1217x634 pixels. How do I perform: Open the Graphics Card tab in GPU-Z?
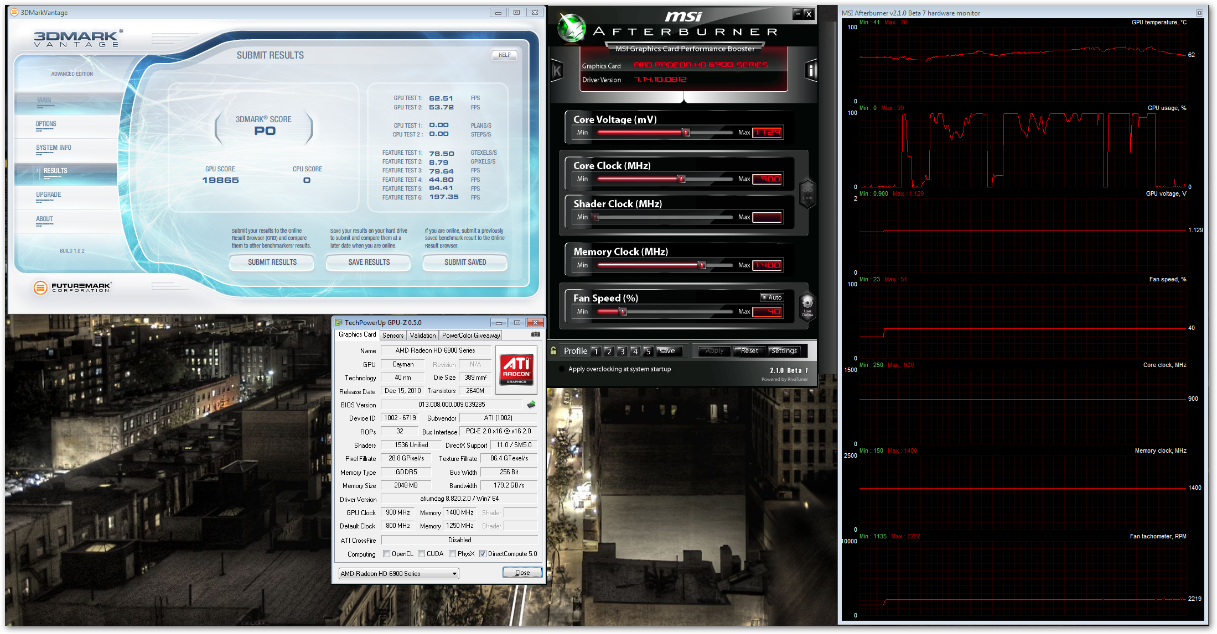(x=357, y=334)
